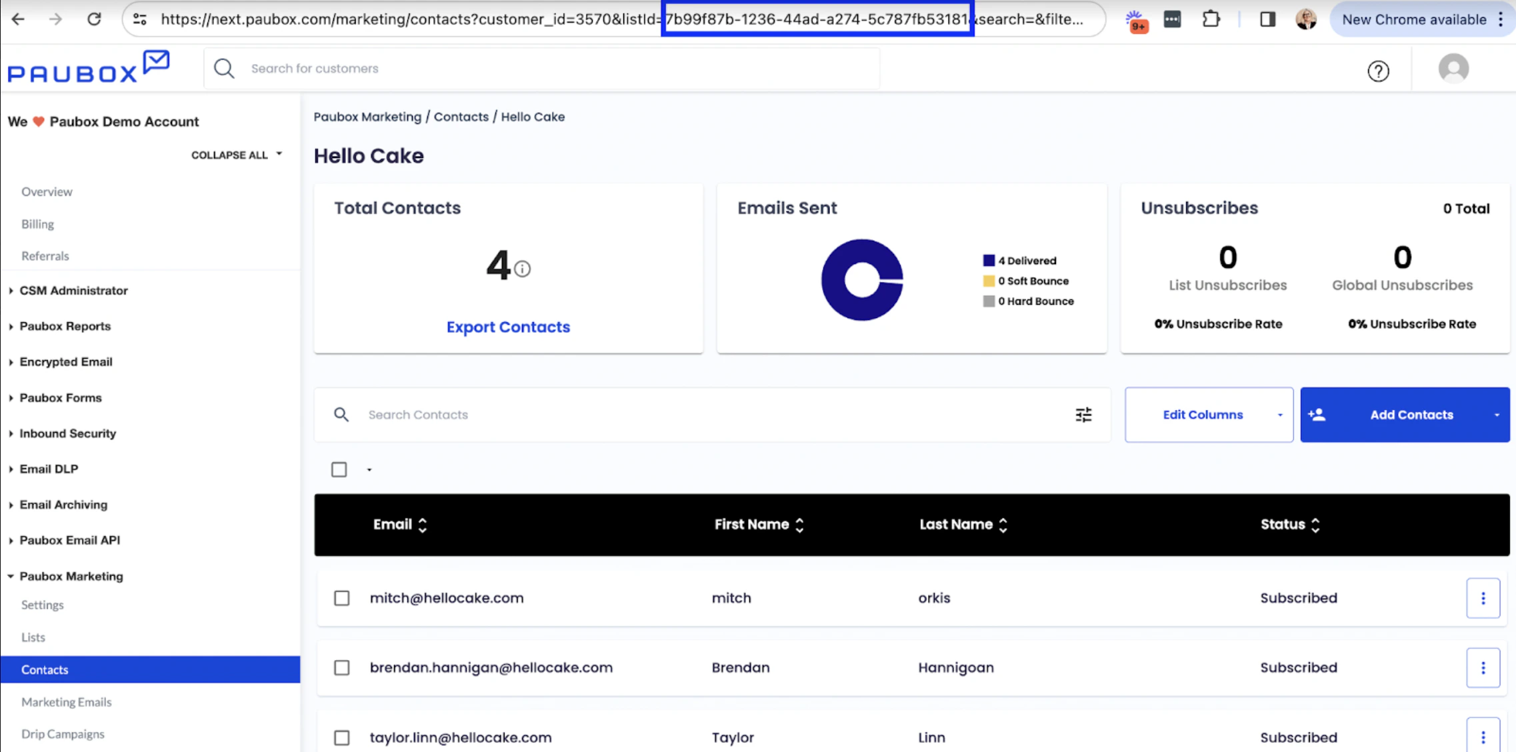Check the box for brendan.hannigan@hellocake.com

(x=341, y=667)
